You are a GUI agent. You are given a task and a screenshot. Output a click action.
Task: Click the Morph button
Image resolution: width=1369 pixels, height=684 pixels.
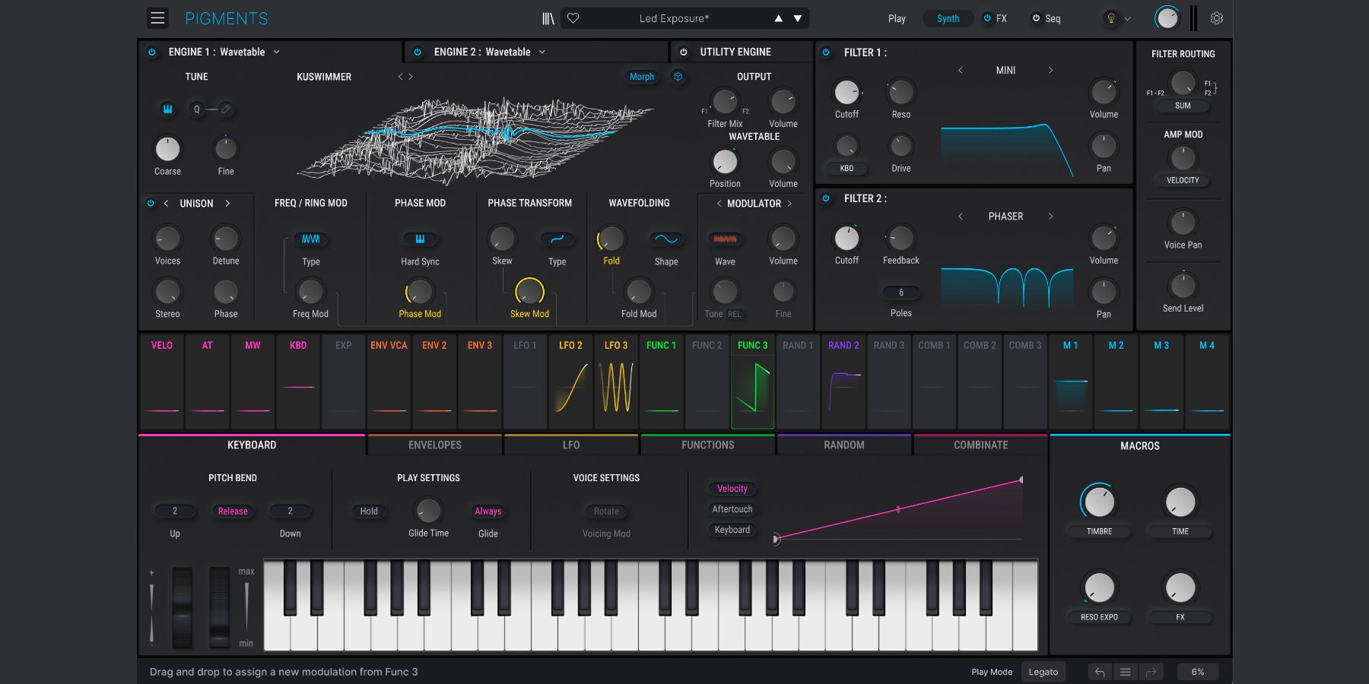click(x=641, y=77)
